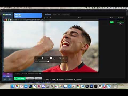Image resolution: width=128 pixels, height=96 pixels.
Task: Open Create Image in the sidebar
Action: coord(7,14)
